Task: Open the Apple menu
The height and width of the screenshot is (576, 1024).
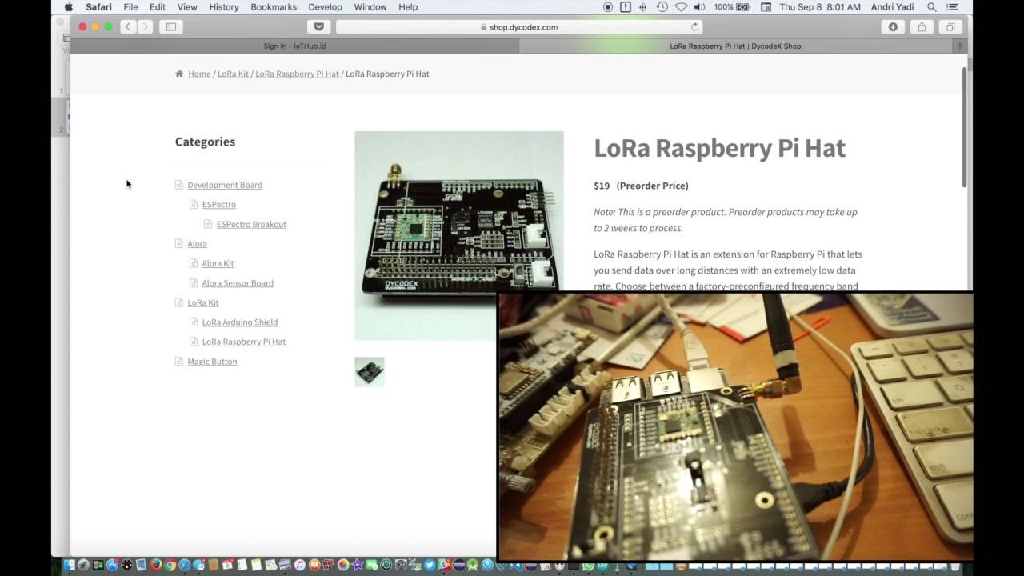Action: [68, 7]
